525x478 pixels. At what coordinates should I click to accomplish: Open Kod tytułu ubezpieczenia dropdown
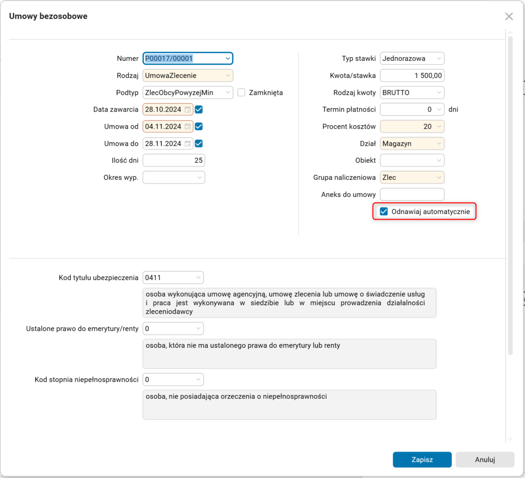pos(199,277)
